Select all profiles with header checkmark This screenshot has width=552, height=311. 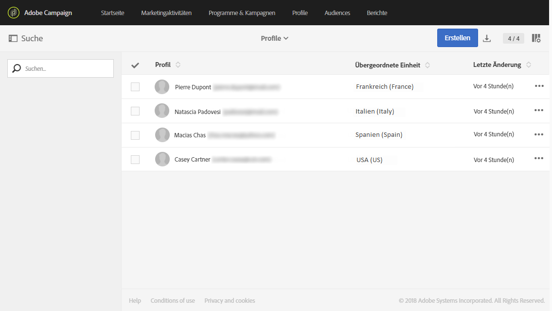pos(135,65)
